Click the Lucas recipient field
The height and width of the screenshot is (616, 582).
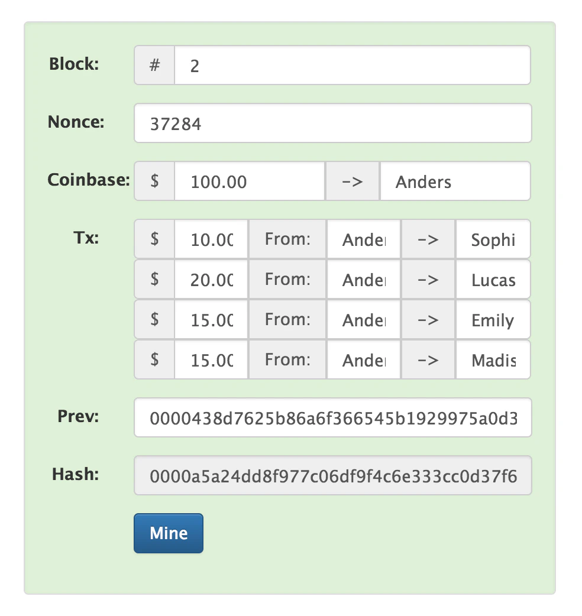493,280
